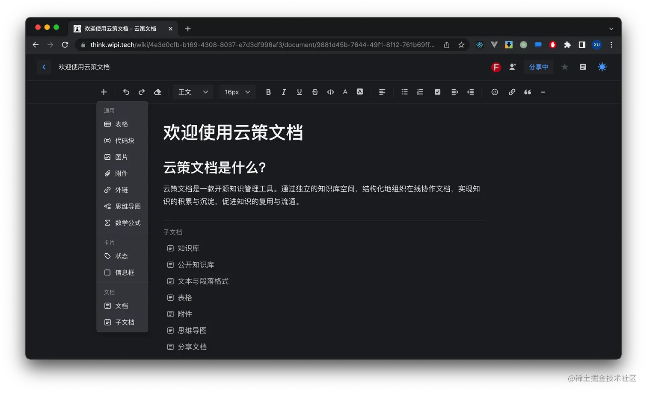The height and width of the screenshot is (393, 647).
Task: Open the emoji picker icon
Action: coord(494,92)
